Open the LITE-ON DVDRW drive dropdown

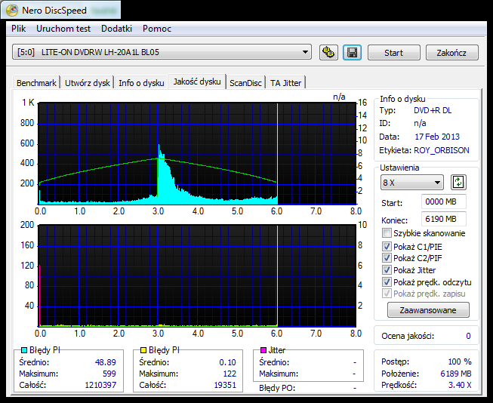coord(162,52)
